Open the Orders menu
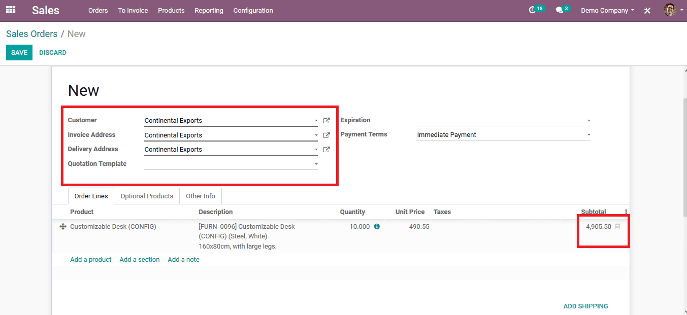 [x=98, y=10]
